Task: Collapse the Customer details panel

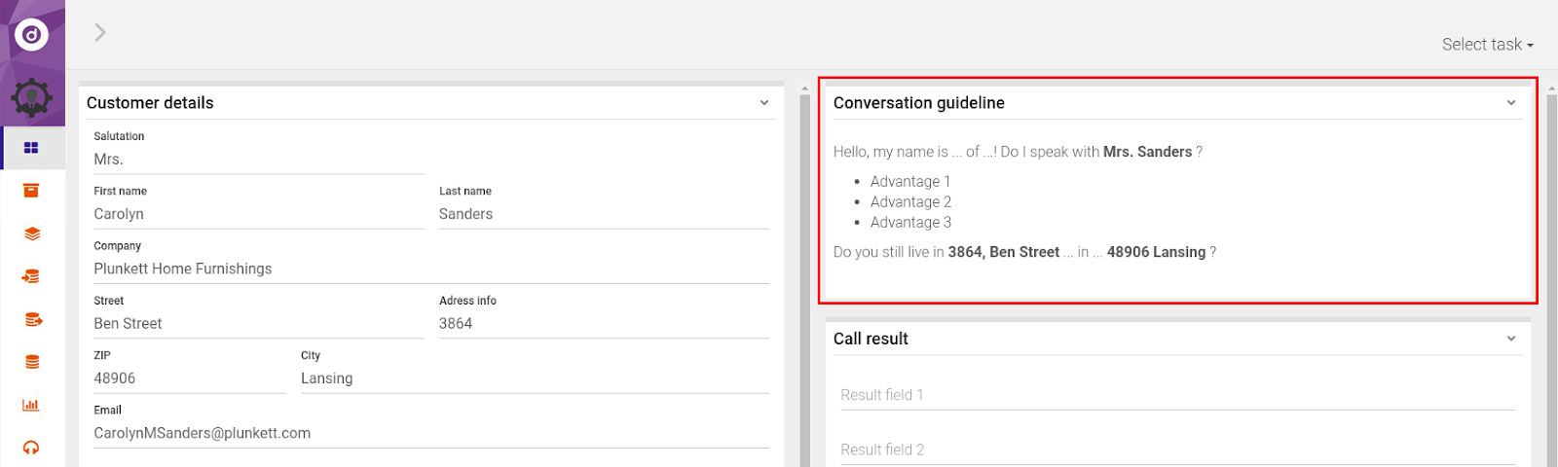Action: tap(764, 103)
